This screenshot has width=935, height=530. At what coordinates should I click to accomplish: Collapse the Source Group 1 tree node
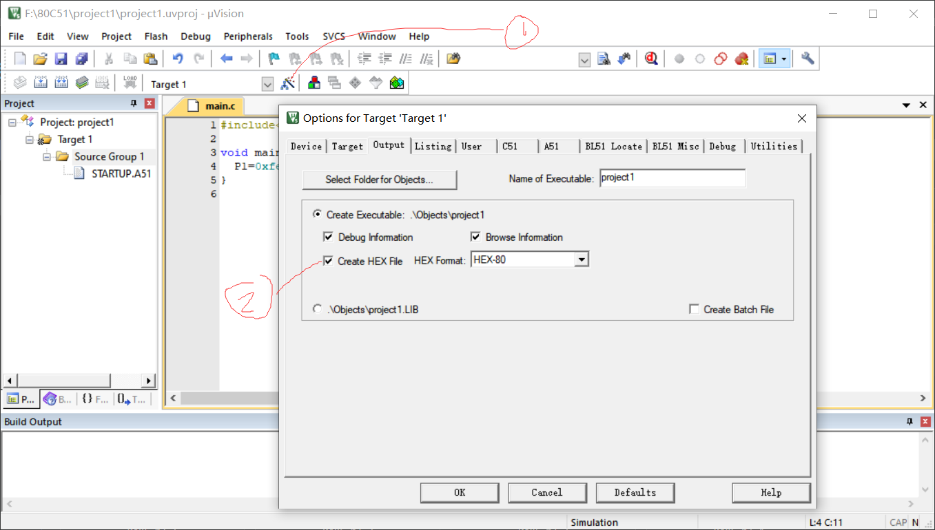[47, 157]
